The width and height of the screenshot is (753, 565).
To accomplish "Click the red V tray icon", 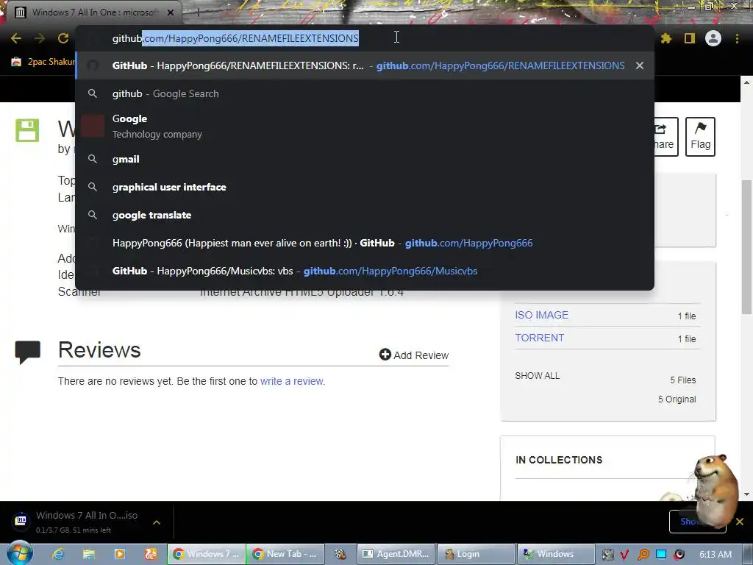I will pyautogui.click(x=625, y=555).
